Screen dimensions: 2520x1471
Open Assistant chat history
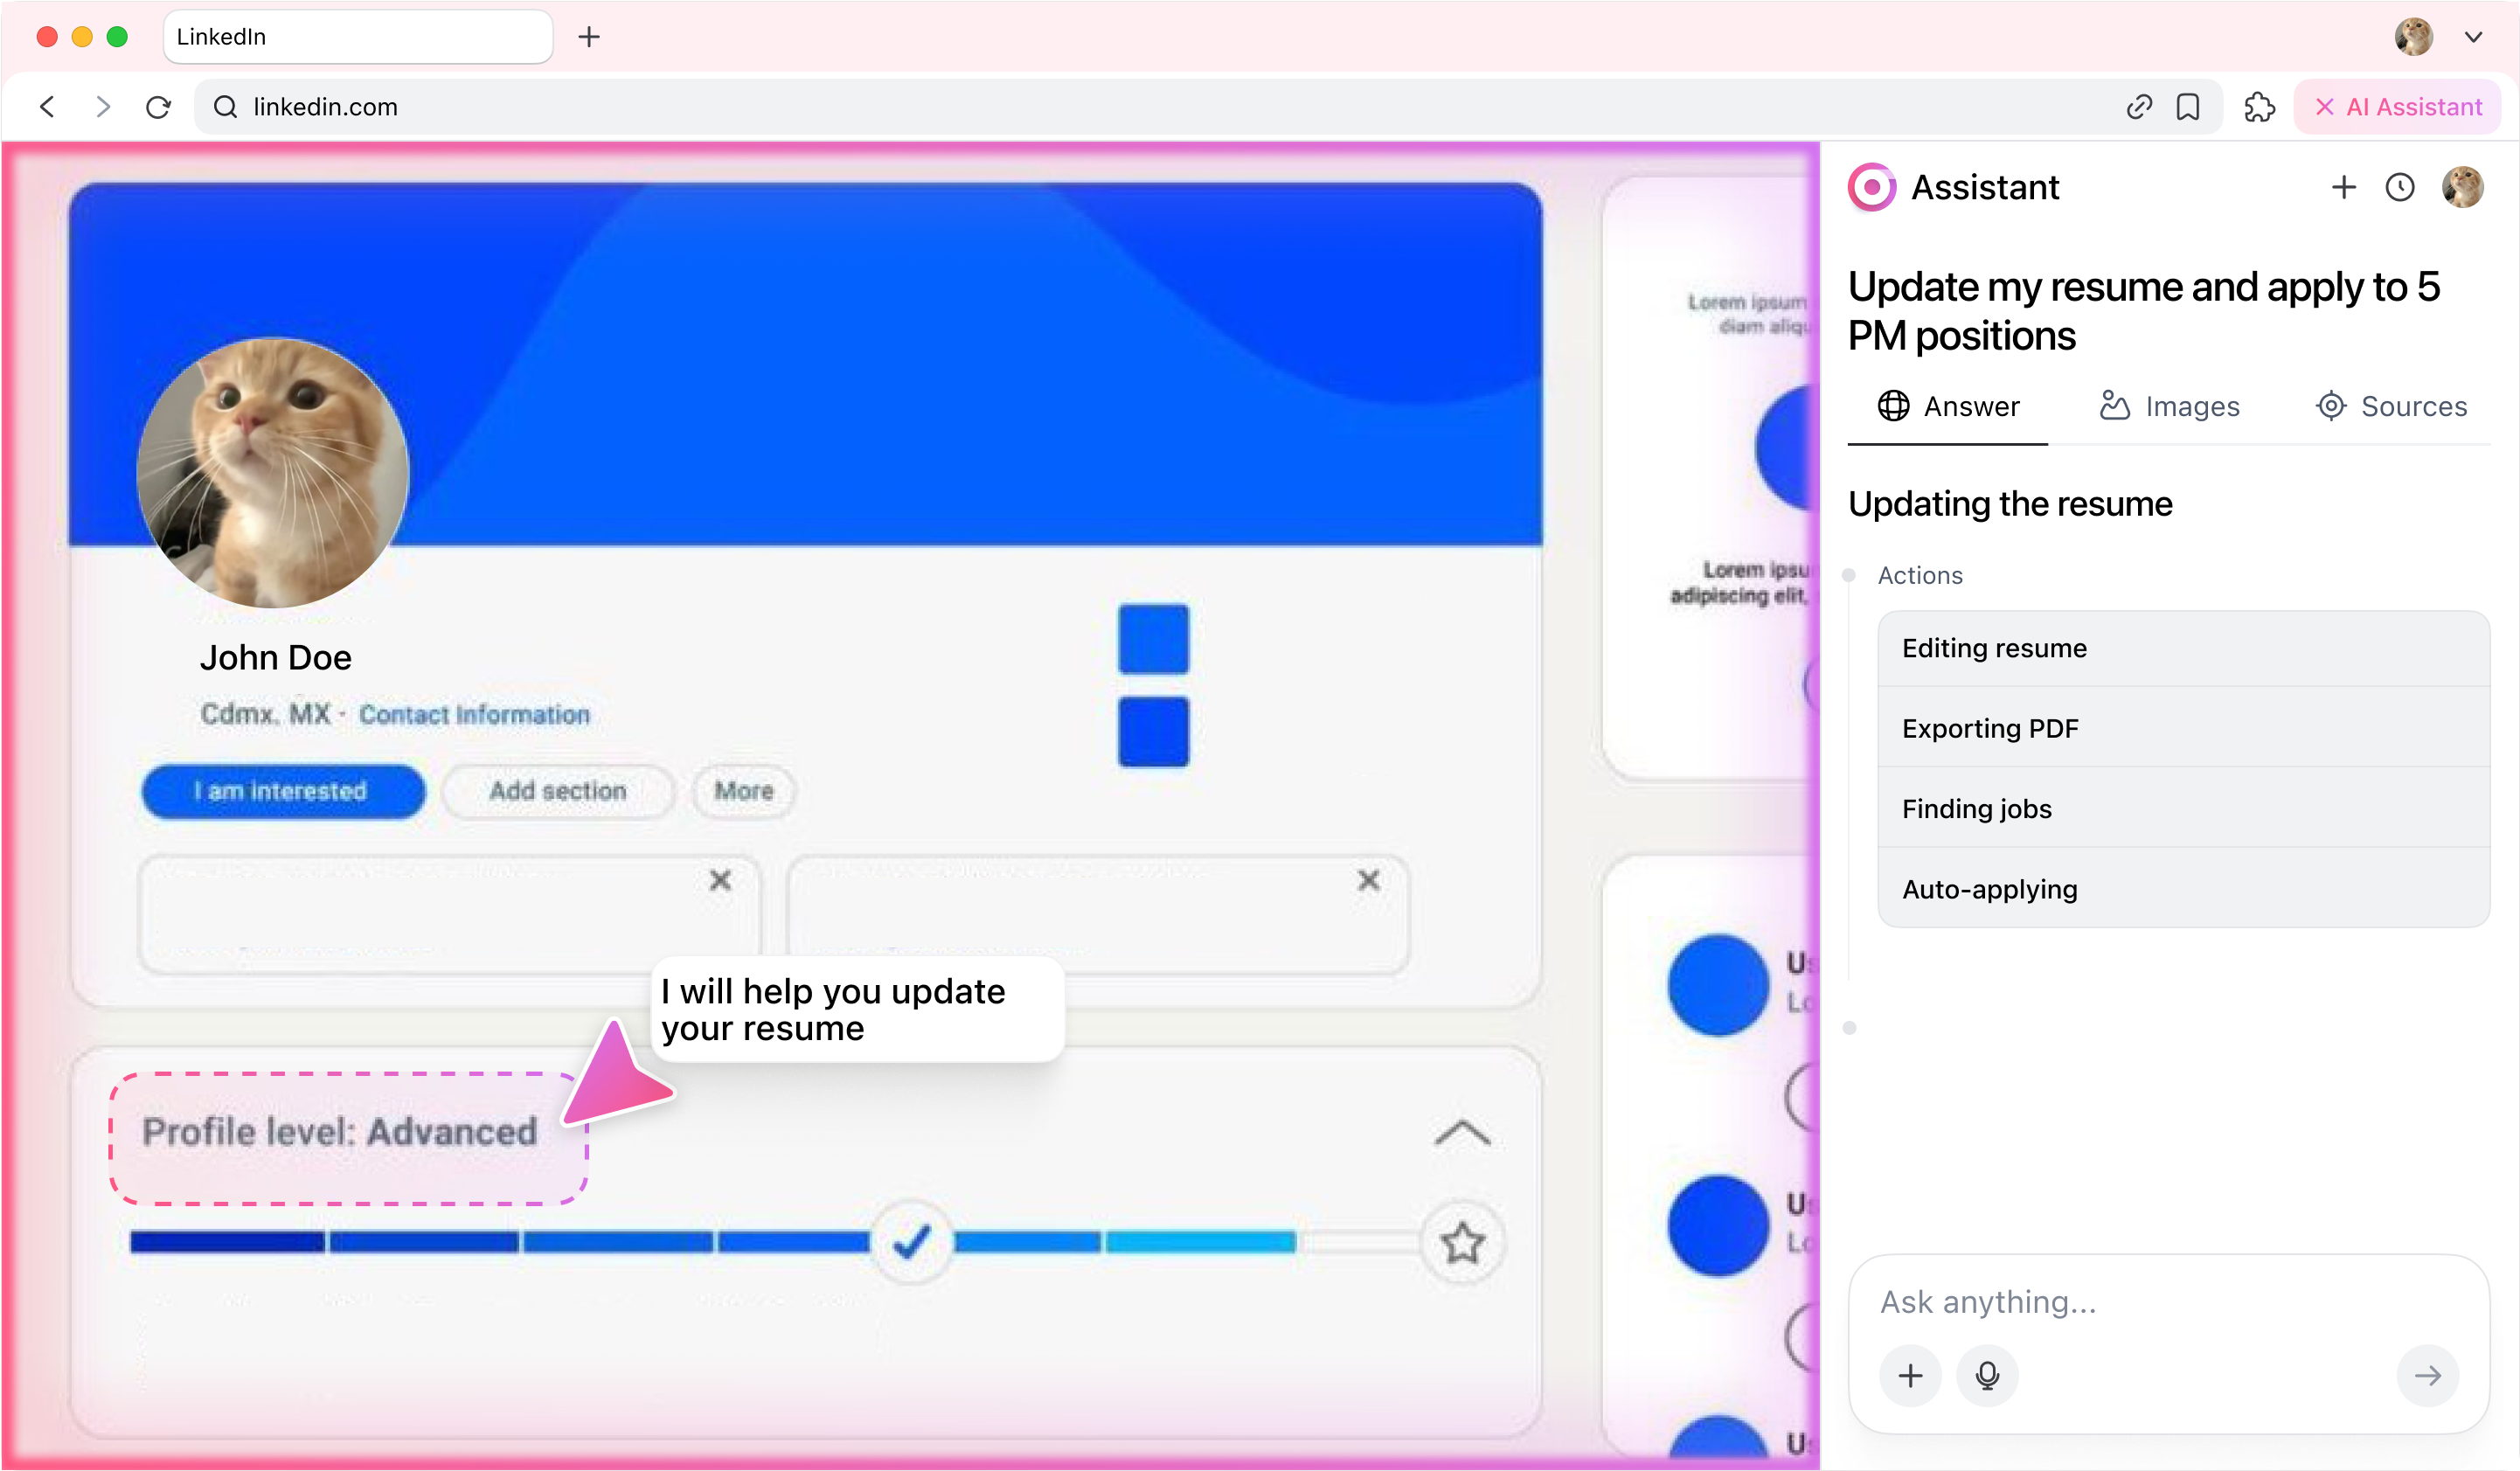click(x=2400, y=187)
